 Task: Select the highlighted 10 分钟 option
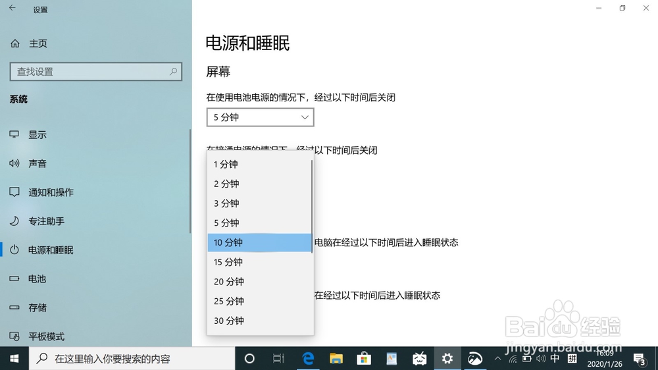(x=260, y=242)
